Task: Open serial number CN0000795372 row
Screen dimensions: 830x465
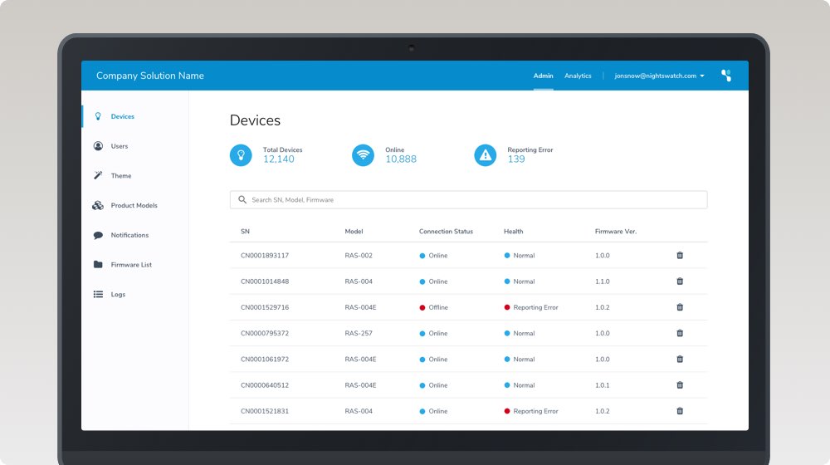Action: [x=265, y=334]
